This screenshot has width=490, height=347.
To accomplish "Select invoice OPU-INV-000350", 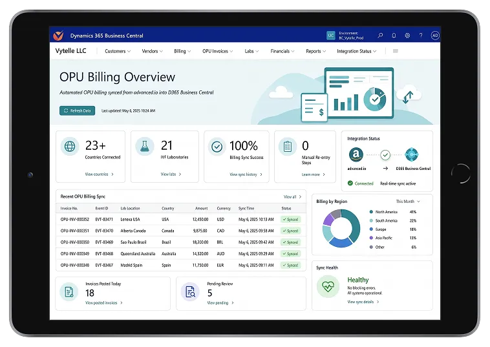I will coord(75,242).
